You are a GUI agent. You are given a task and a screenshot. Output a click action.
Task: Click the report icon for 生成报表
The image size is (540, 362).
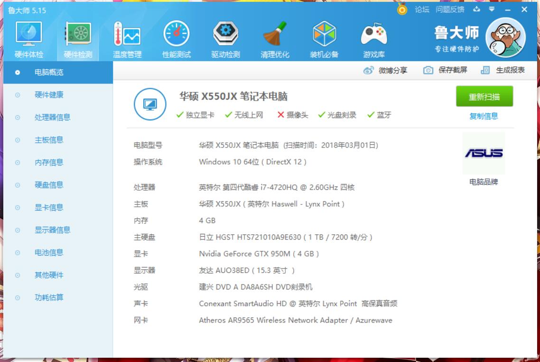point(485,70)
